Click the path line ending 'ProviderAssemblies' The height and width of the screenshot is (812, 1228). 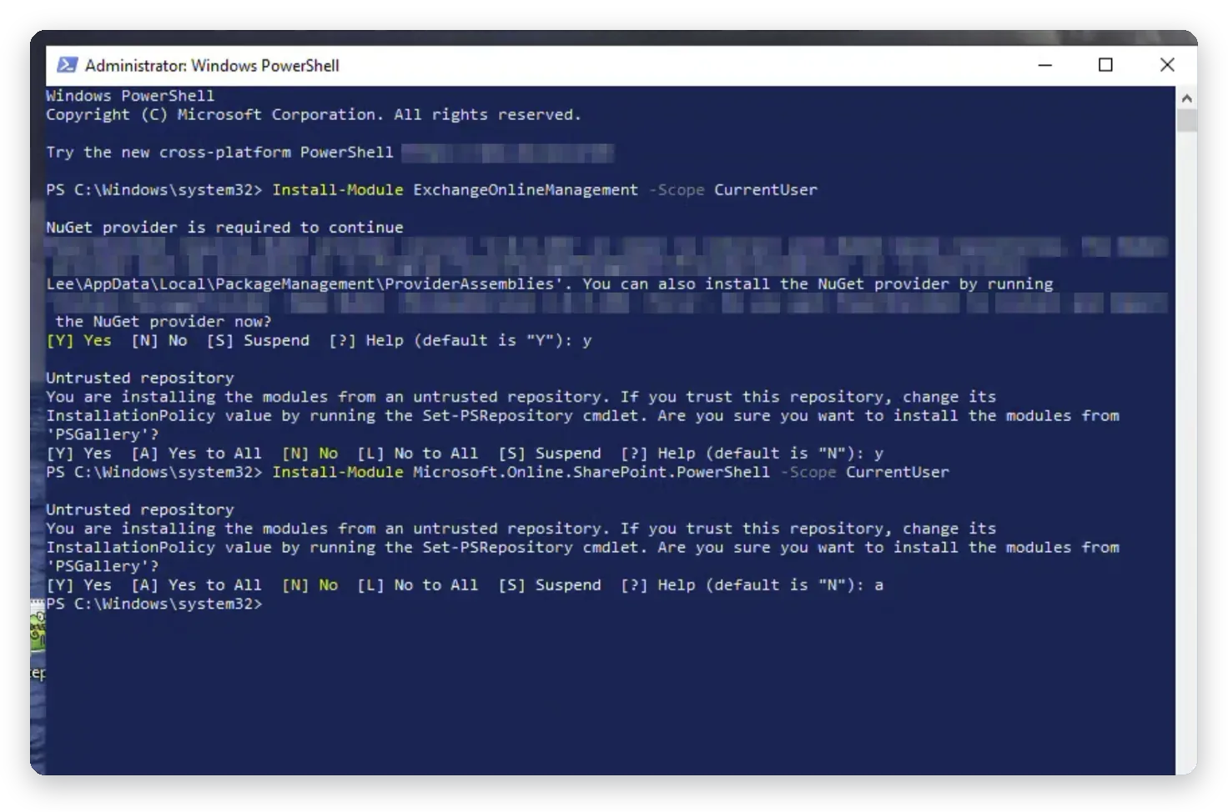pos(550,284)
